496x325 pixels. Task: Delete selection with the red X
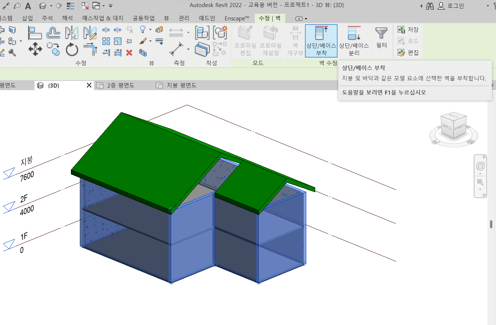point(129,53)
